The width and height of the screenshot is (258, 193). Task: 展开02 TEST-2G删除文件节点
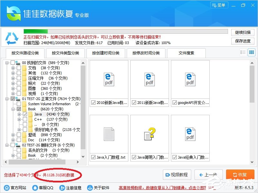click(7, 145)
